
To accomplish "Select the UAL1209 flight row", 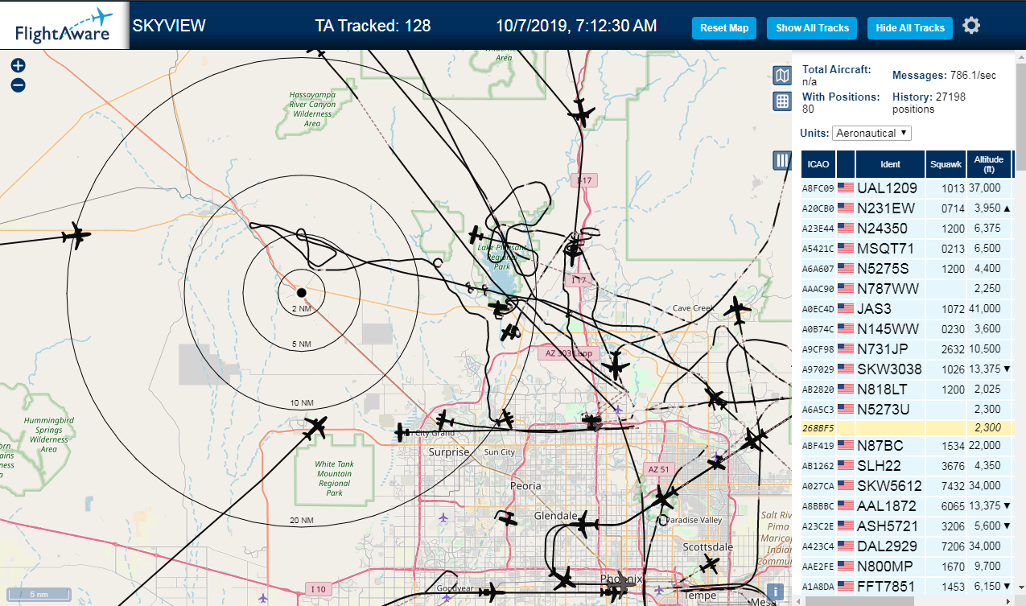I will (x=908, y=188).
